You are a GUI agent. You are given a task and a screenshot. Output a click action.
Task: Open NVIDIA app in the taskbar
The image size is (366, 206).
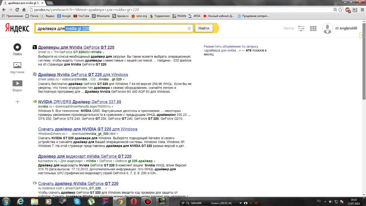point(162,202)
